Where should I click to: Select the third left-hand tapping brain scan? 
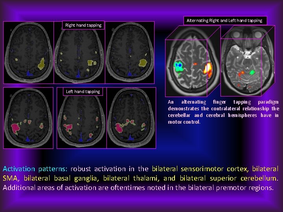click(x=131, y=118)
